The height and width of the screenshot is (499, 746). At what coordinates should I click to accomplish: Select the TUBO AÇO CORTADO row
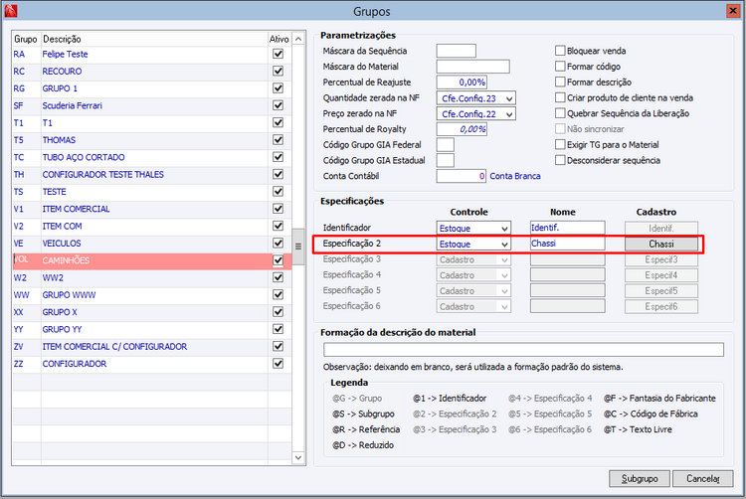[152, 157]
